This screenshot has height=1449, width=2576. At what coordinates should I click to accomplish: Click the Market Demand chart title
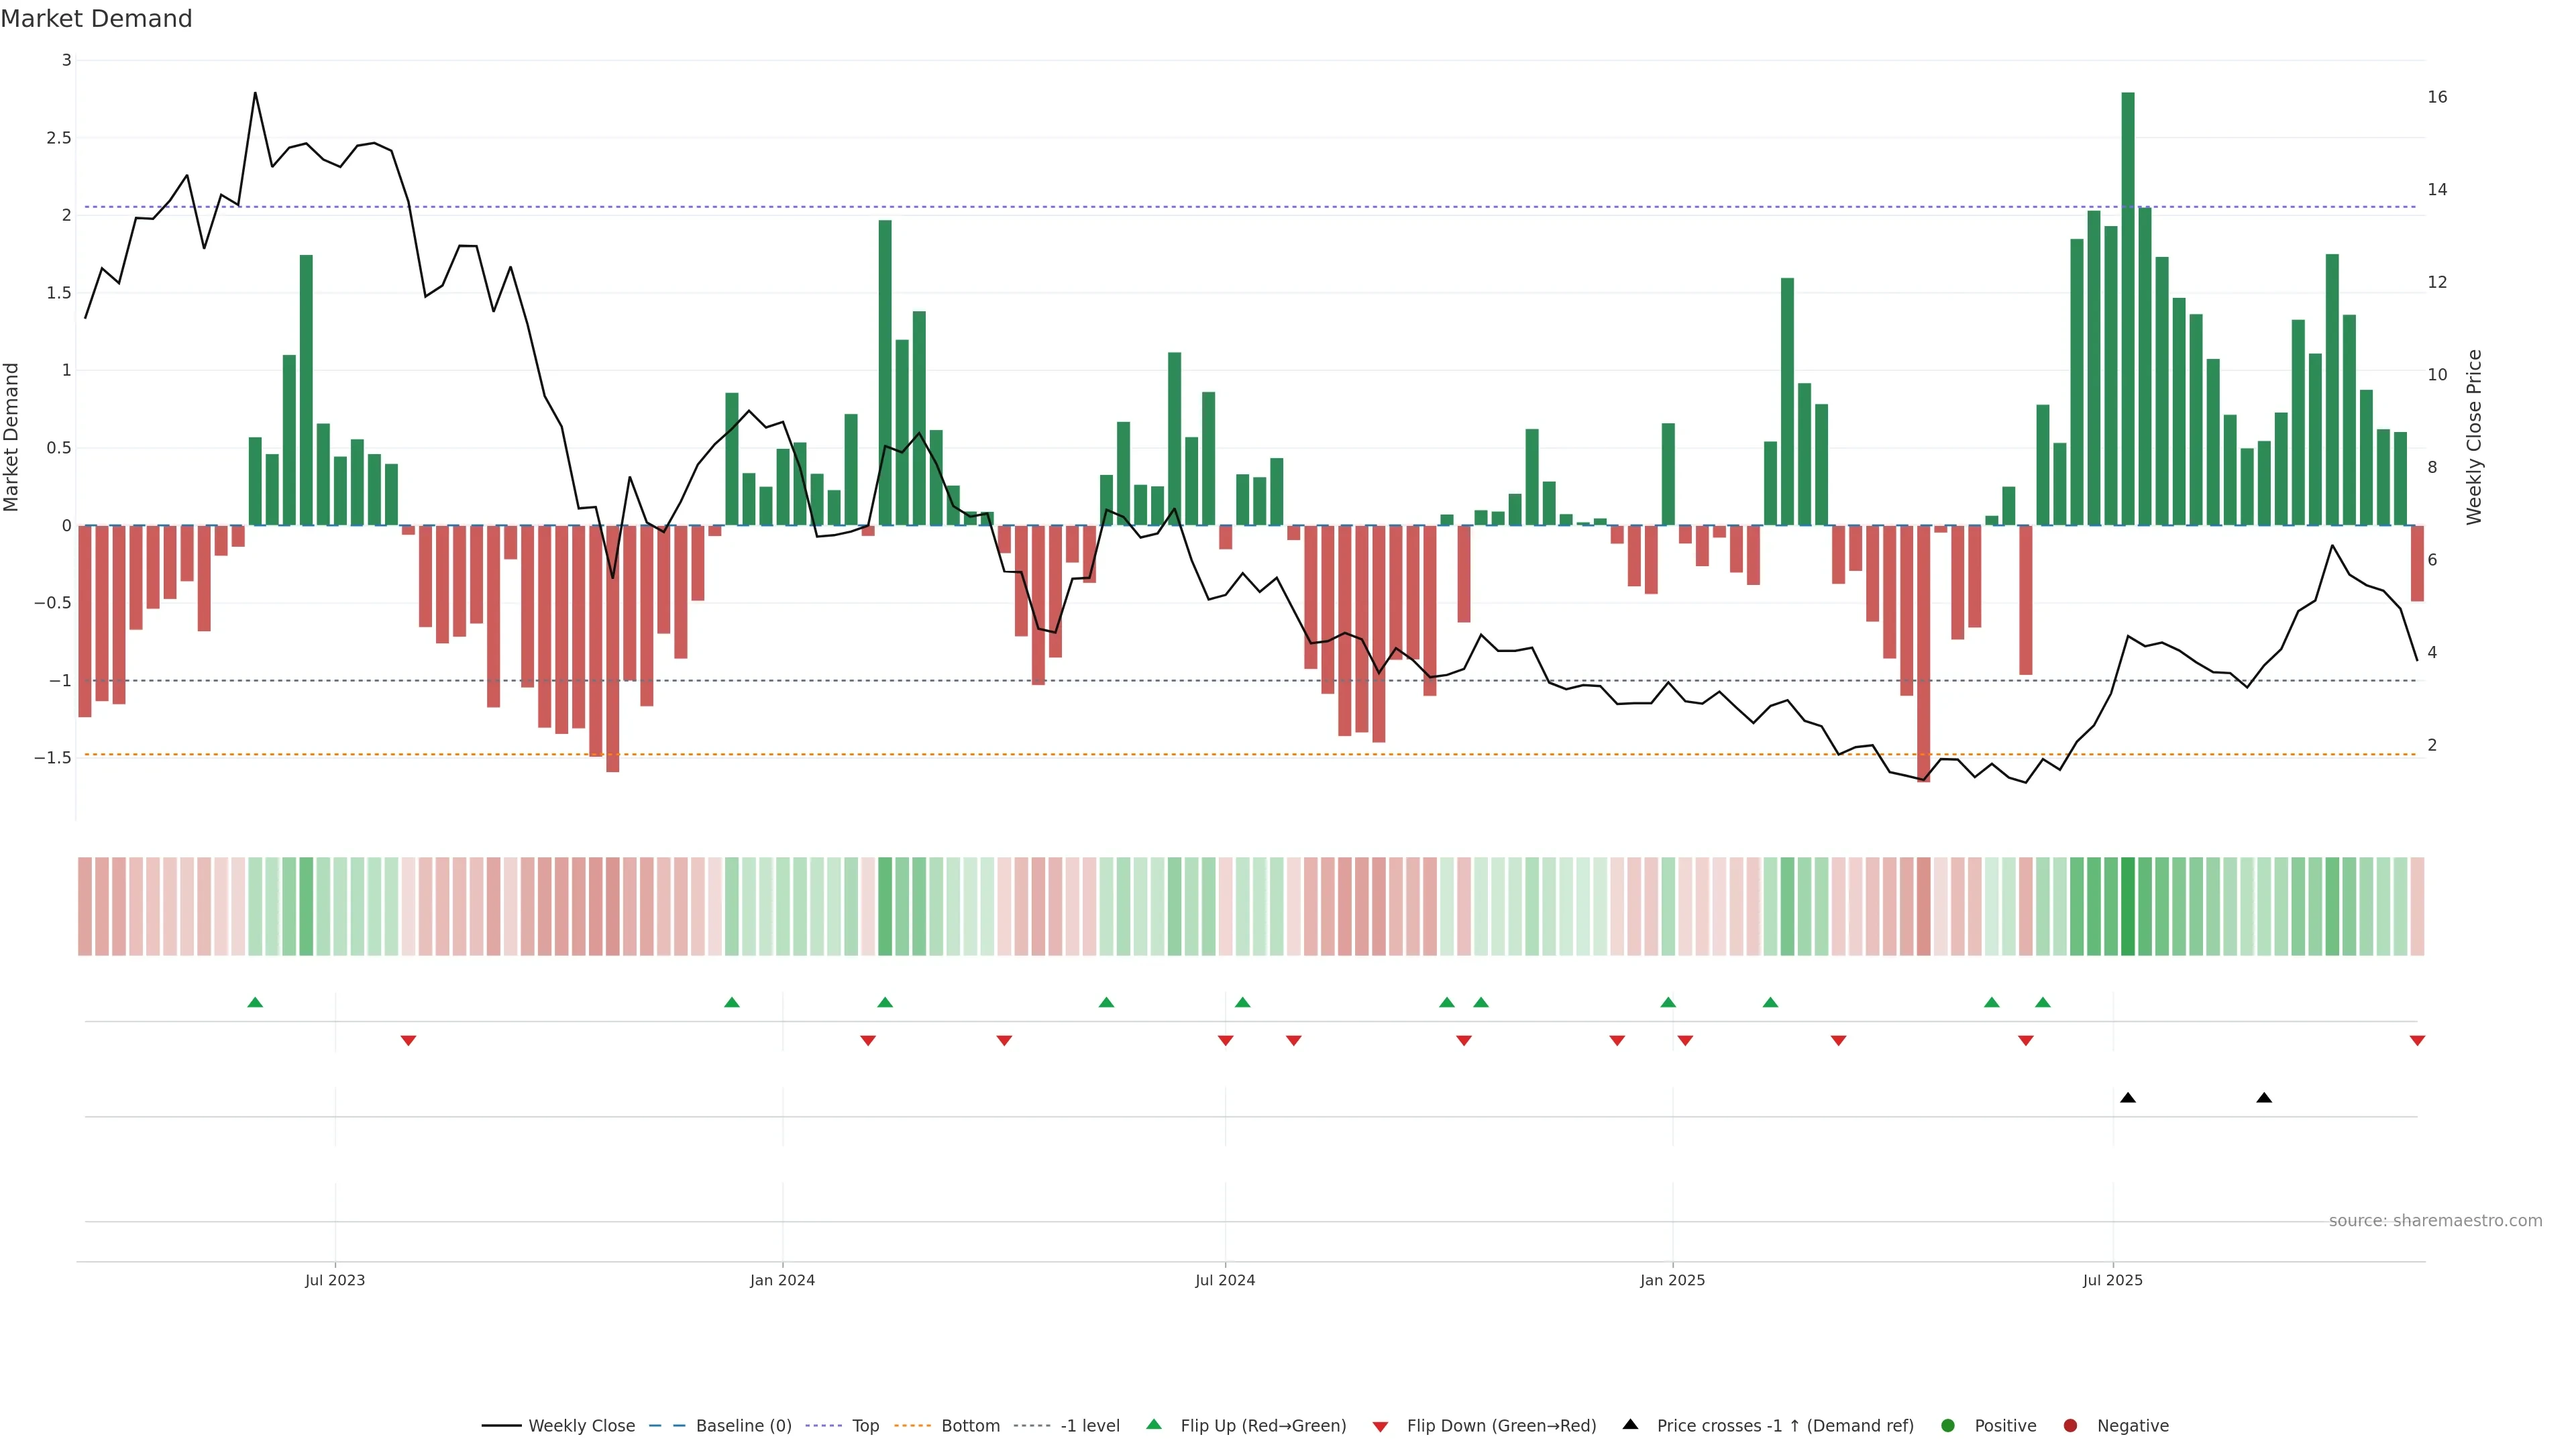(x=96, y=19)
